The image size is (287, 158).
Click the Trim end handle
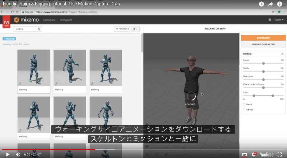tap(273, 96)
